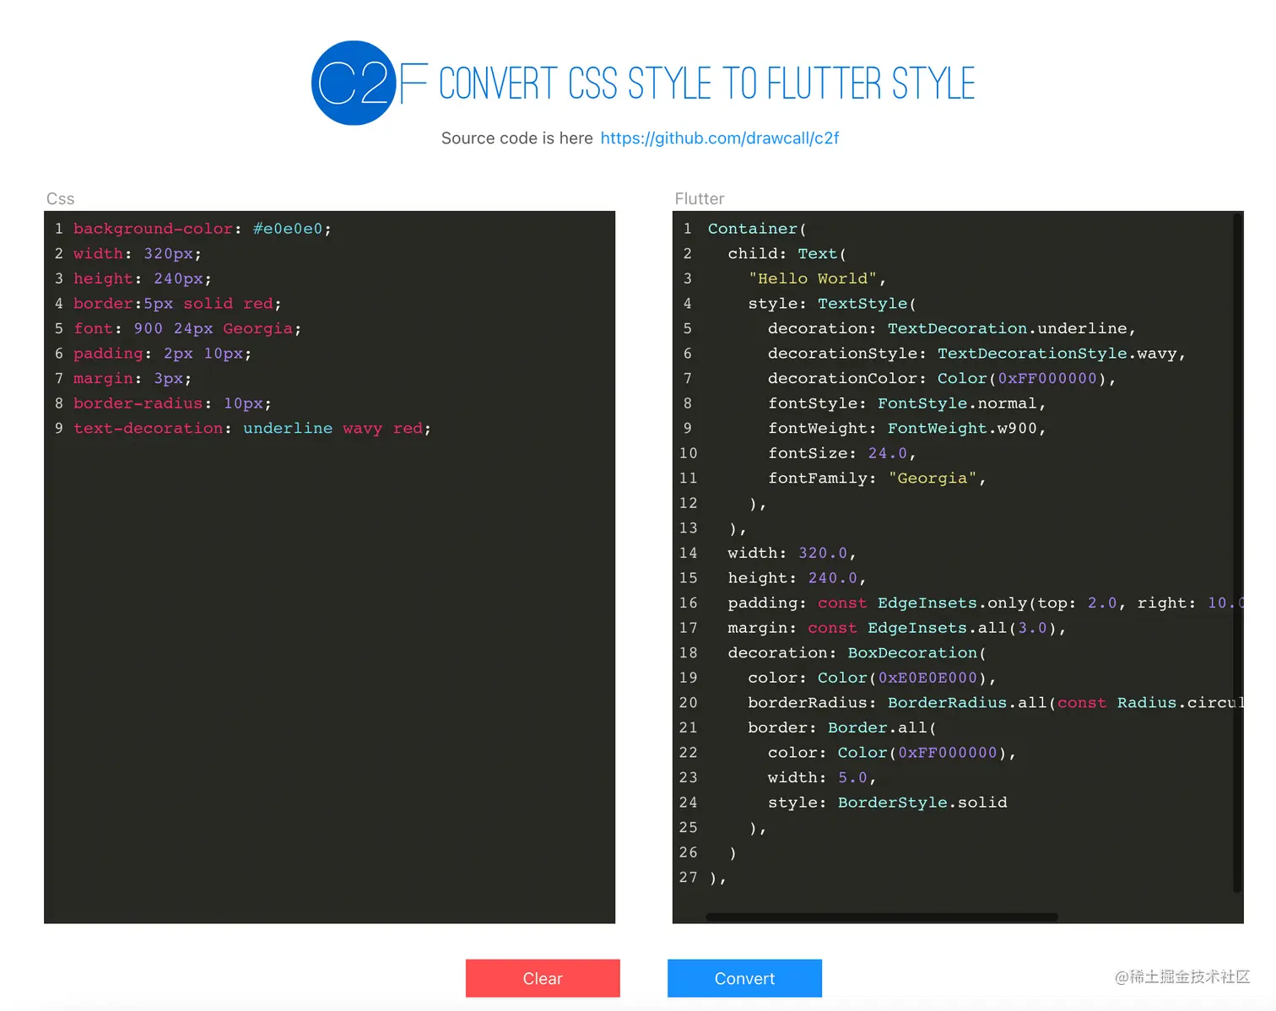
Task: Click the red Clear button
Action: 543,978
